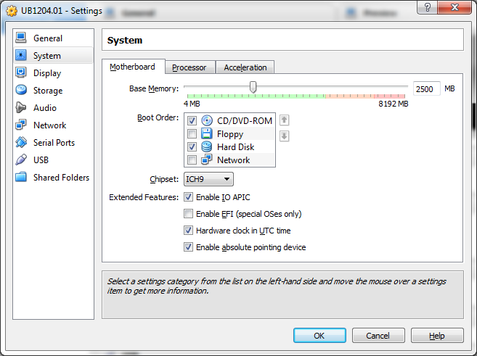This screenshot has width=477, height=356.
Task: Open the Storage settings disk icon
Action: (x=20, y=91)
